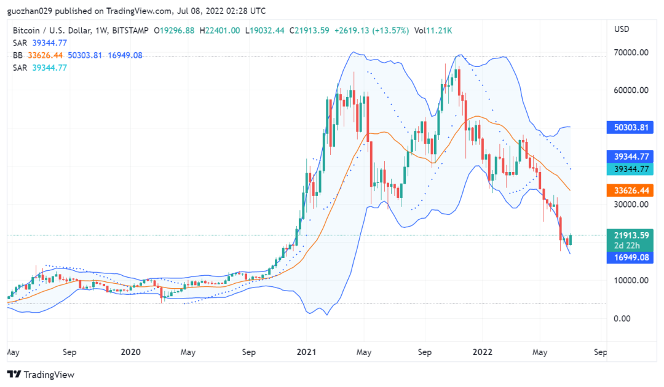Screen dimensions: 664x387
Task: Click the BB basis value 33626.44 in legend
Action: [x=45, y=55]
